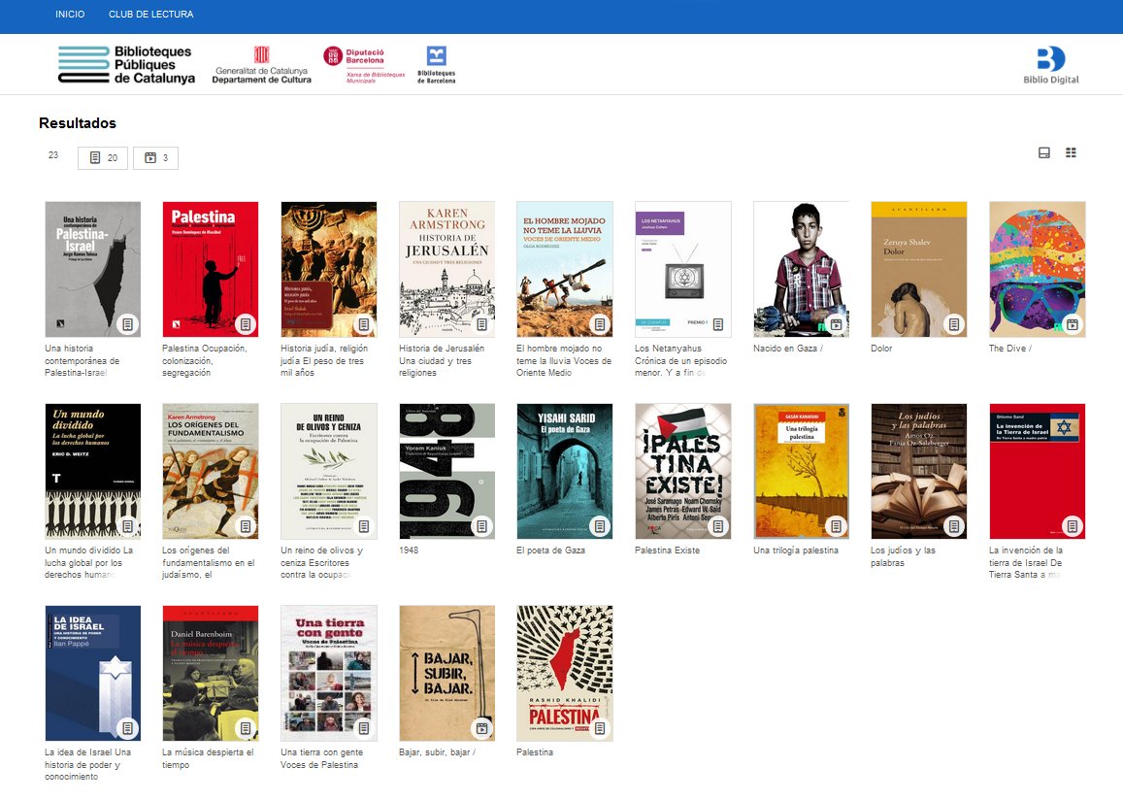1123x801 pixels.
Task: Open The Dive colorful cover
Action: [x=1037, y=269]
